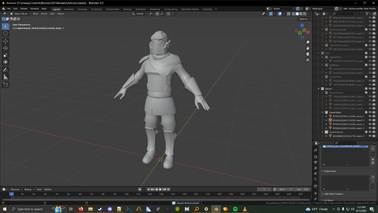Open the Object Mode dropdown
Screen dimensions: 378x213
tap(20, 14)
